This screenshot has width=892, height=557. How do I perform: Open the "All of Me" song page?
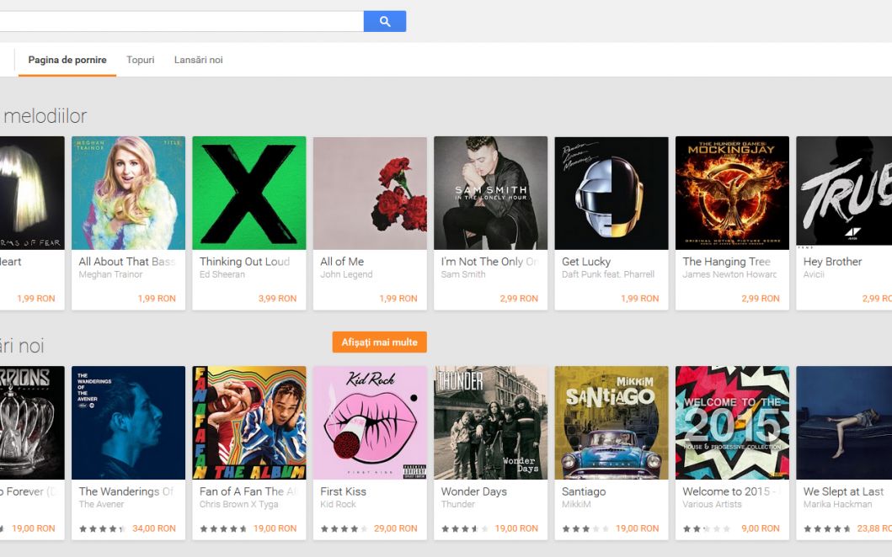[x=370, y=192]
